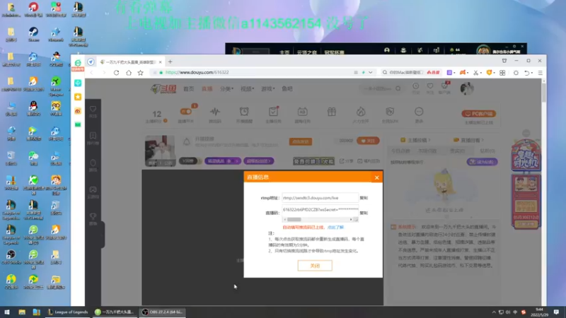Click the orange PC客户端 button

coord(479,114)
